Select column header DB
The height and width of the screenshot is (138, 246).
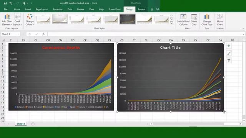point(233,40)
